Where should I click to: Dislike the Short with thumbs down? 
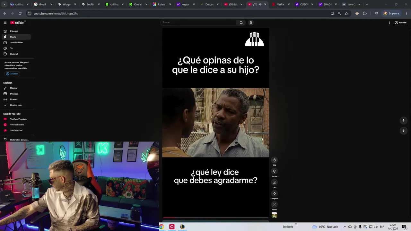[274, 171]
